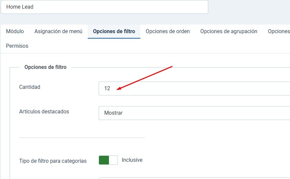Select the Opciones de filtro tab
Viewport: 290px width, 179px height.
114,31
